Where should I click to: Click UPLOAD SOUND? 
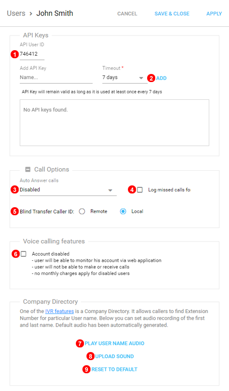(x=114, y=357)
